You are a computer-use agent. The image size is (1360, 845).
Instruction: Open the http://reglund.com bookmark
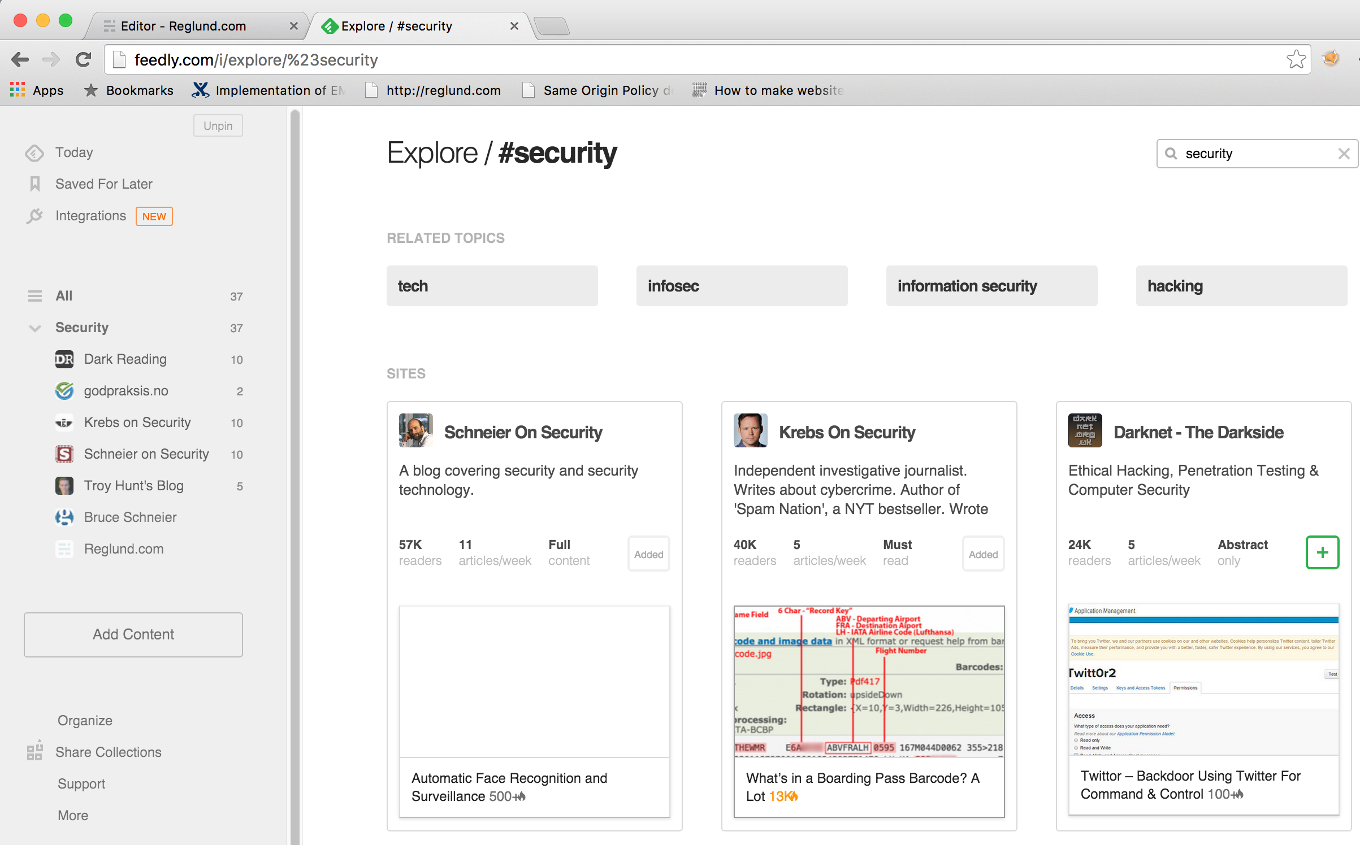tap(433, 90)
